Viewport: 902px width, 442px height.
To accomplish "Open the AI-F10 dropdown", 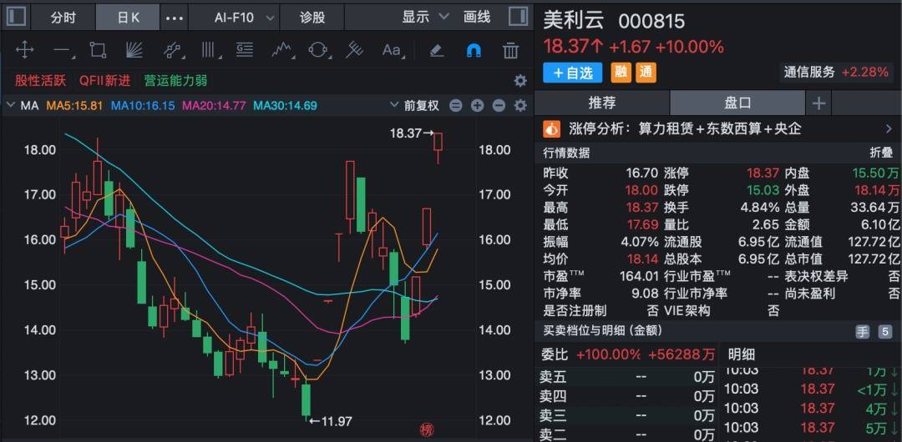I will pyautogui.click(x=245, y=18).
